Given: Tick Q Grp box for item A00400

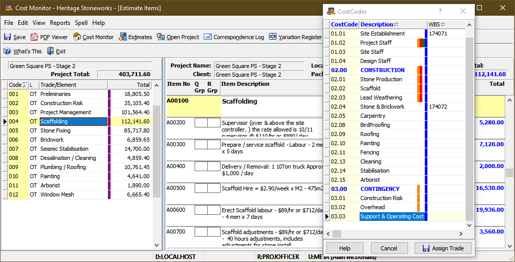Looking at the screenshot, I should click(x=201, y=166).
